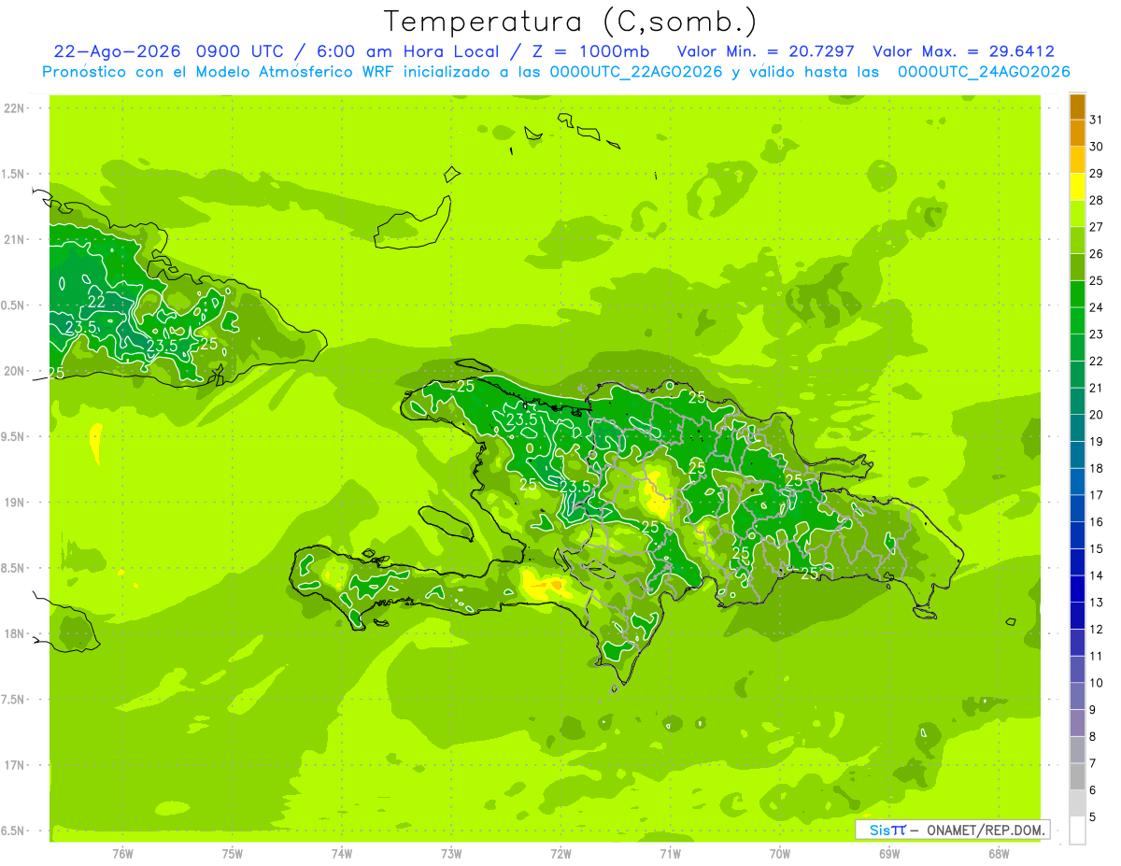Click legend scale label '20'

tap(1096, 415)
